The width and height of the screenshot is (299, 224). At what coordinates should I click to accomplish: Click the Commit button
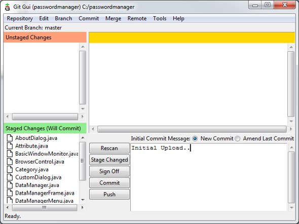pyautogui.click(x=109, y=182)
